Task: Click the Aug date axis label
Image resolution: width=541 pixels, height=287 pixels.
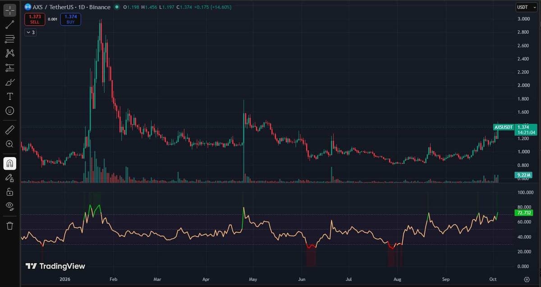Action: tap(397, 280)
